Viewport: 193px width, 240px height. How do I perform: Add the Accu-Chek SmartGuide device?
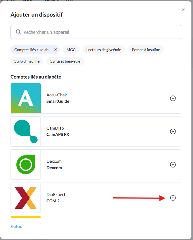tap(173, 98)
